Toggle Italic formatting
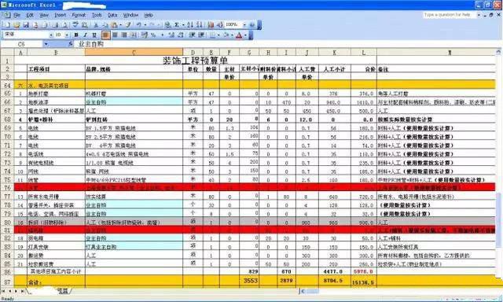503x302 pixels. (x=85, y=35)
